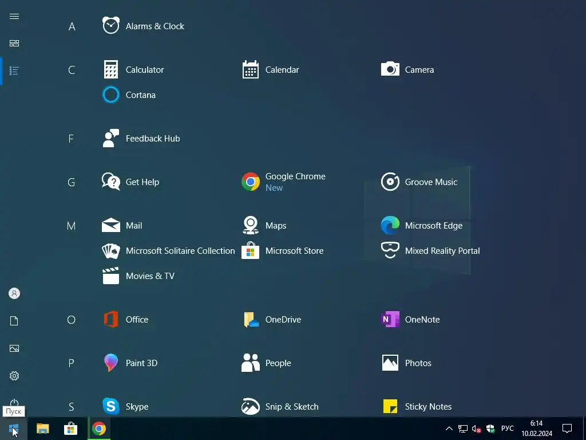
Task: Launch Mixed Reality Portal
Action: pyautogui.click(x=430, y=251)
